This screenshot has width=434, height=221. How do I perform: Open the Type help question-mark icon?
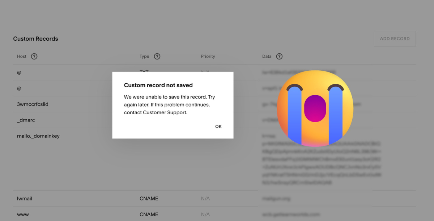(157, 56)
